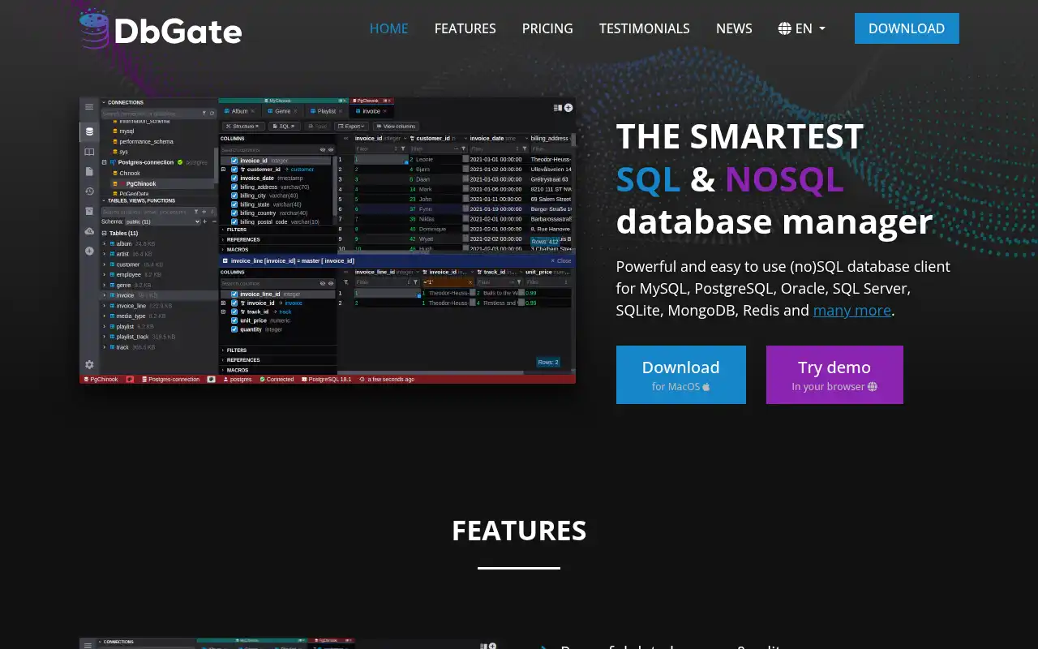Toggle the unit_price column checkbox

[234, 320]
